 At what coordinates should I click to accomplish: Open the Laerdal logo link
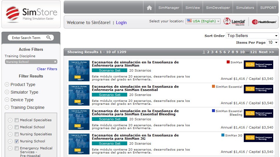click(x=234, y=22)
